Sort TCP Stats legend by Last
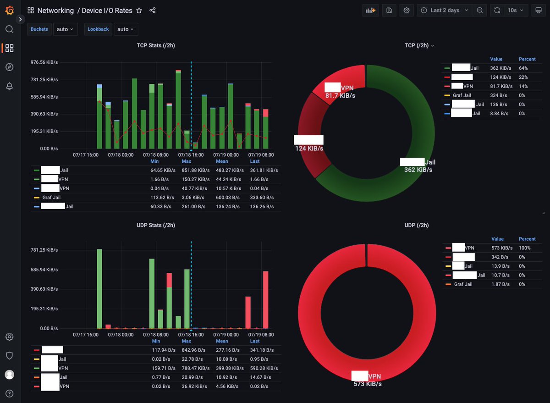 255,161
